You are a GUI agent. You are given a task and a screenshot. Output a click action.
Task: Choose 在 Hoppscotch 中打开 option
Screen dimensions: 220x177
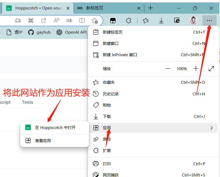[x=55, y=127]
